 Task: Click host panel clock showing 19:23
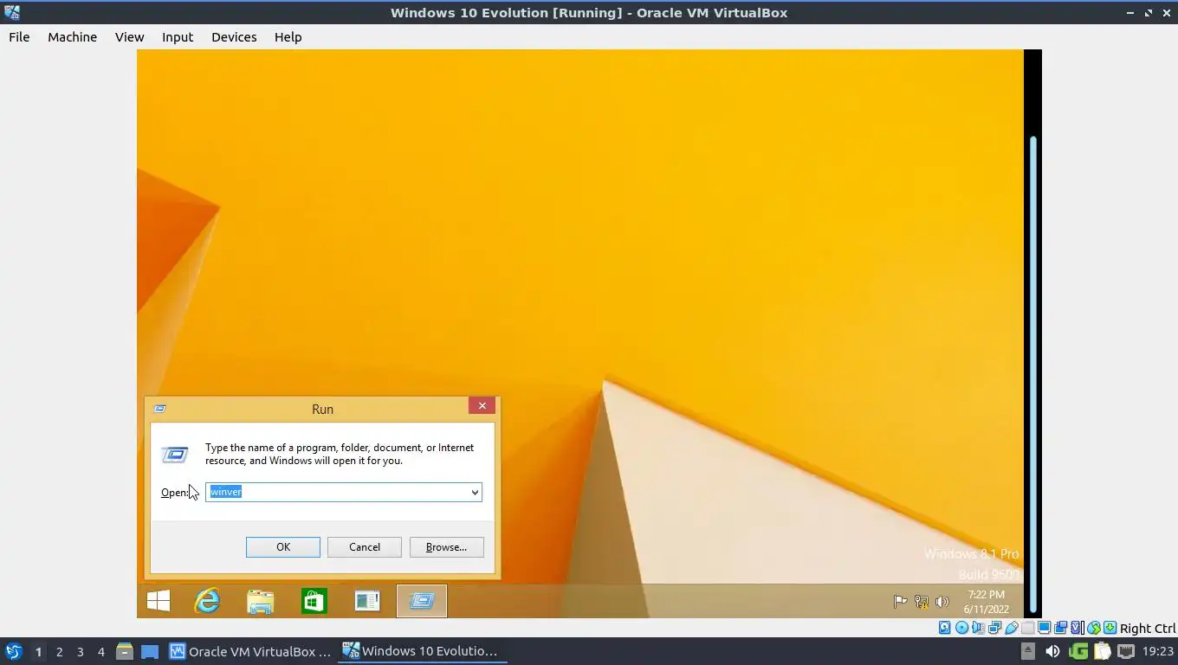point(1158,651)
